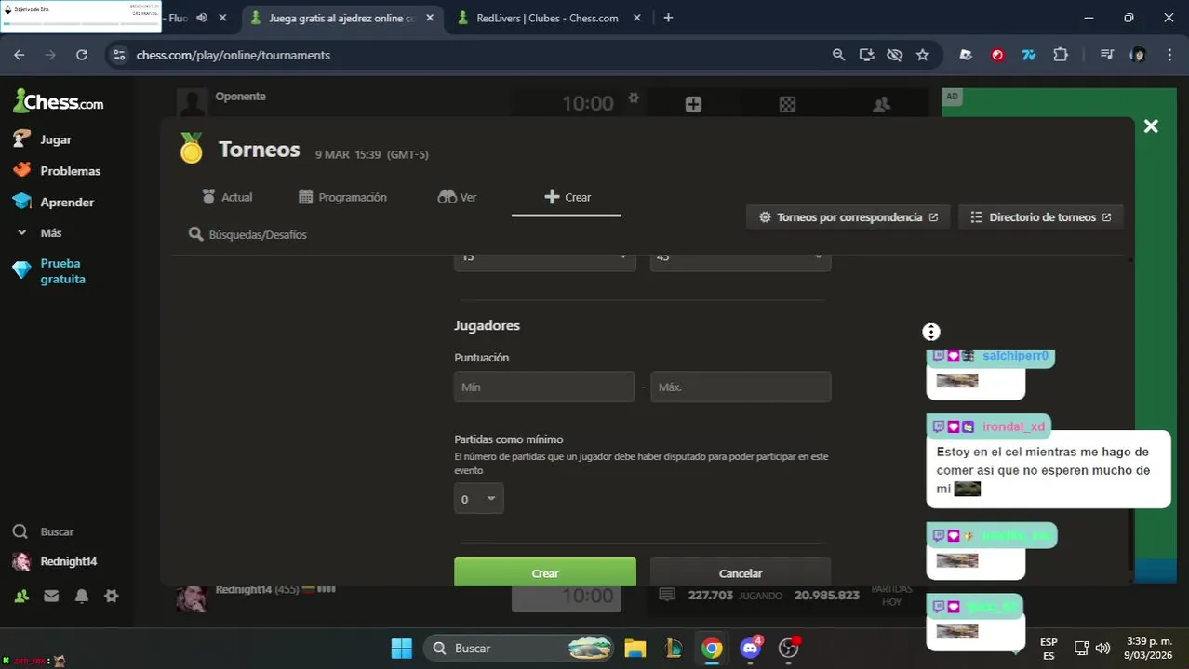Open Torneos por correspondencia link

pyautogui.click(x=848, y=216)
